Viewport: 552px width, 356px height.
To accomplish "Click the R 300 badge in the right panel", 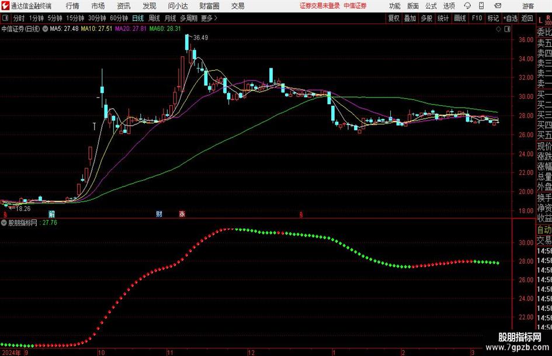I will (x=548, y=21).
